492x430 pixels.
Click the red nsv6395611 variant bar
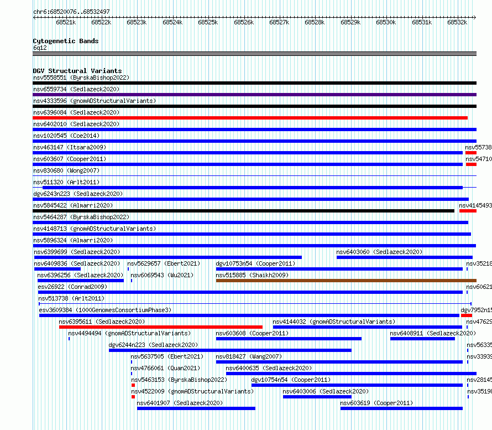tap(161, 327)
